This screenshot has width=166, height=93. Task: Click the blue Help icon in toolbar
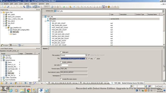pyautogui.click(x=74, y=7)
